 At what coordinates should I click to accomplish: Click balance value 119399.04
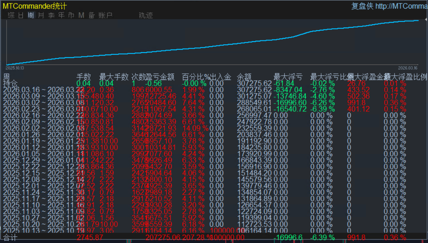(254, 218)
